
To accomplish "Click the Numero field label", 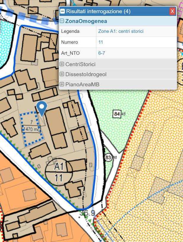I will (x=70, y=42).
